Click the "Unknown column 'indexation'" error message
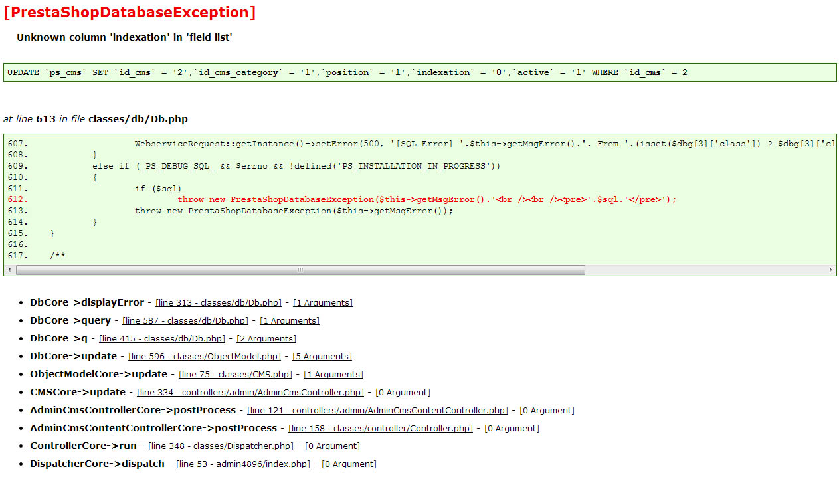Image resolution: width=839 pixels, height=487 pixels. coord(124,37)
